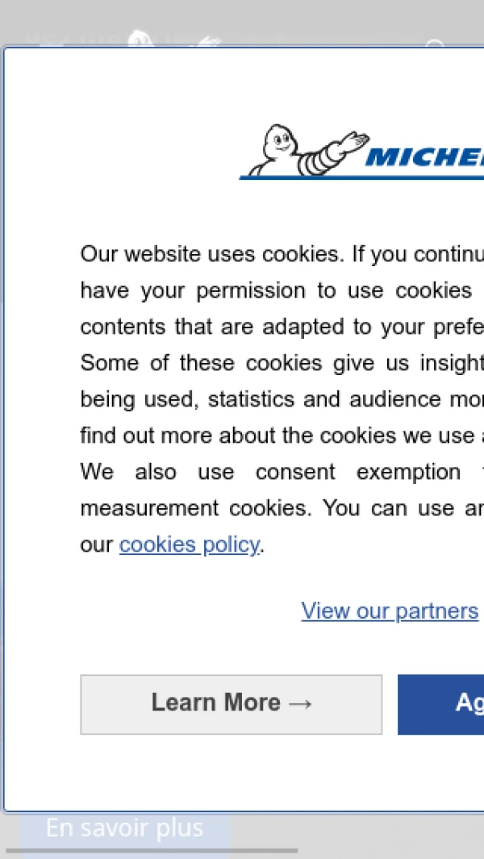Click the faded waving-hand logo in header
Screen dimensions: 484x859
coord(210,42)
